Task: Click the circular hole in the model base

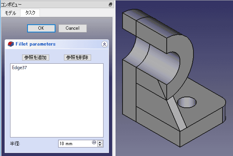Action: tap(187, 102)
